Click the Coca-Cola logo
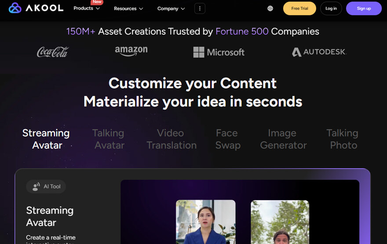The width and height of the screenshot is (387, 244). (53, 52)
